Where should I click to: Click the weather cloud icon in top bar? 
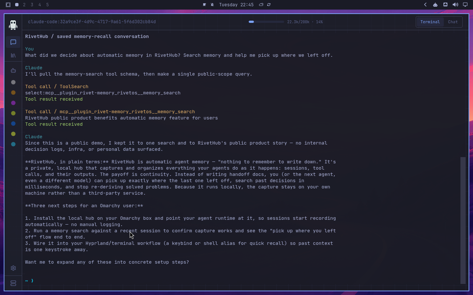pyautogui.click(x=261, y=5)
